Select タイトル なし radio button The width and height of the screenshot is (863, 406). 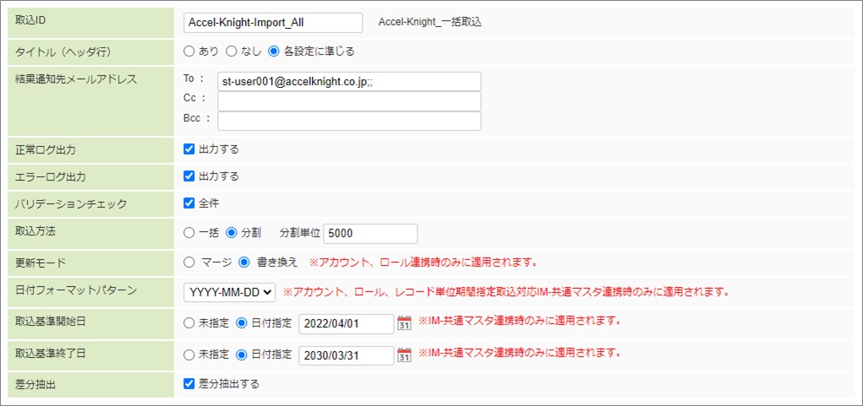(x=231, y=51)
